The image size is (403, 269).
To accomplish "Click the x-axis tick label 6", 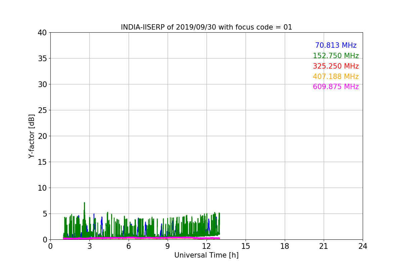I will pyautogui.click(x=128, y=246).
